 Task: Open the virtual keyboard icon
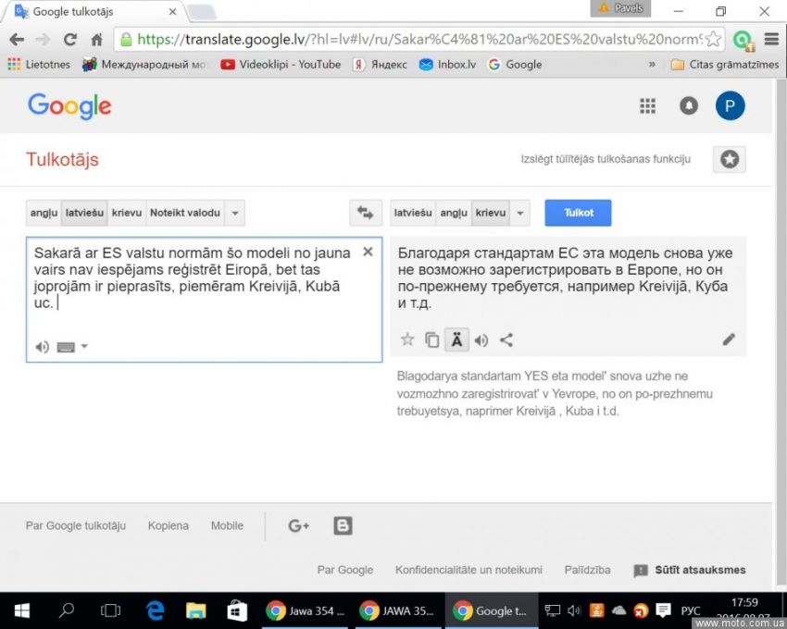66,347
